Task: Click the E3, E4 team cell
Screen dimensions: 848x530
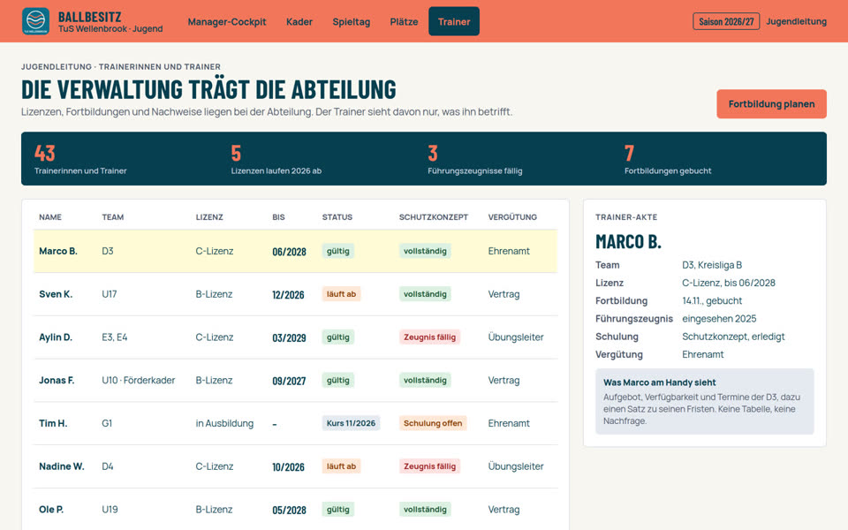Action: point(115,337)
